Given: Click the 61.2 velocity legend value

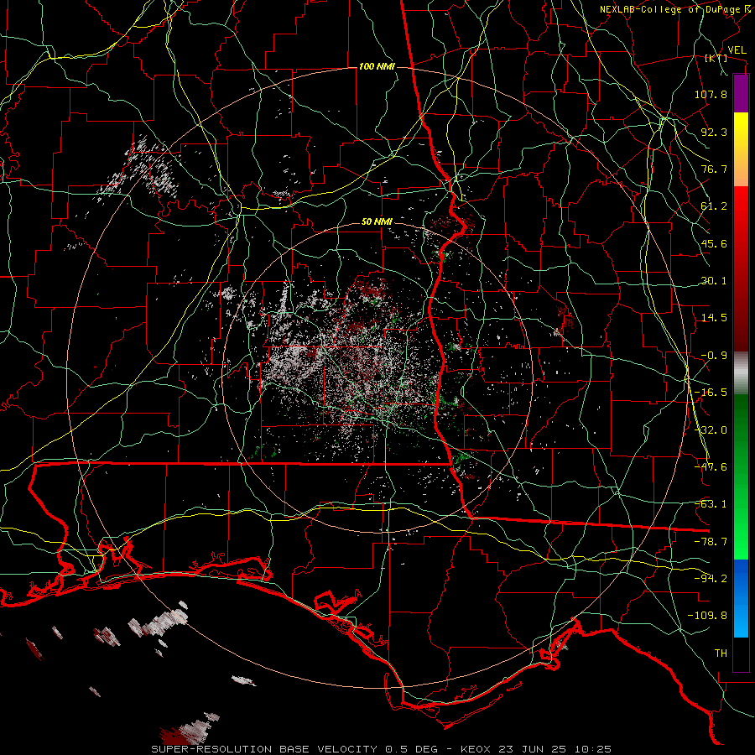Looking at the screenshot, I should pyautogui.click(x=714, y=206).
